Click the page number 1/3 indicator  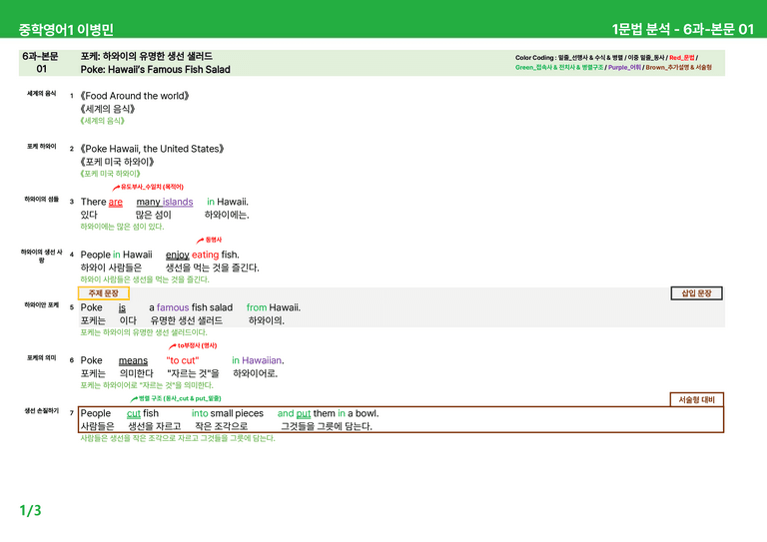30,511
